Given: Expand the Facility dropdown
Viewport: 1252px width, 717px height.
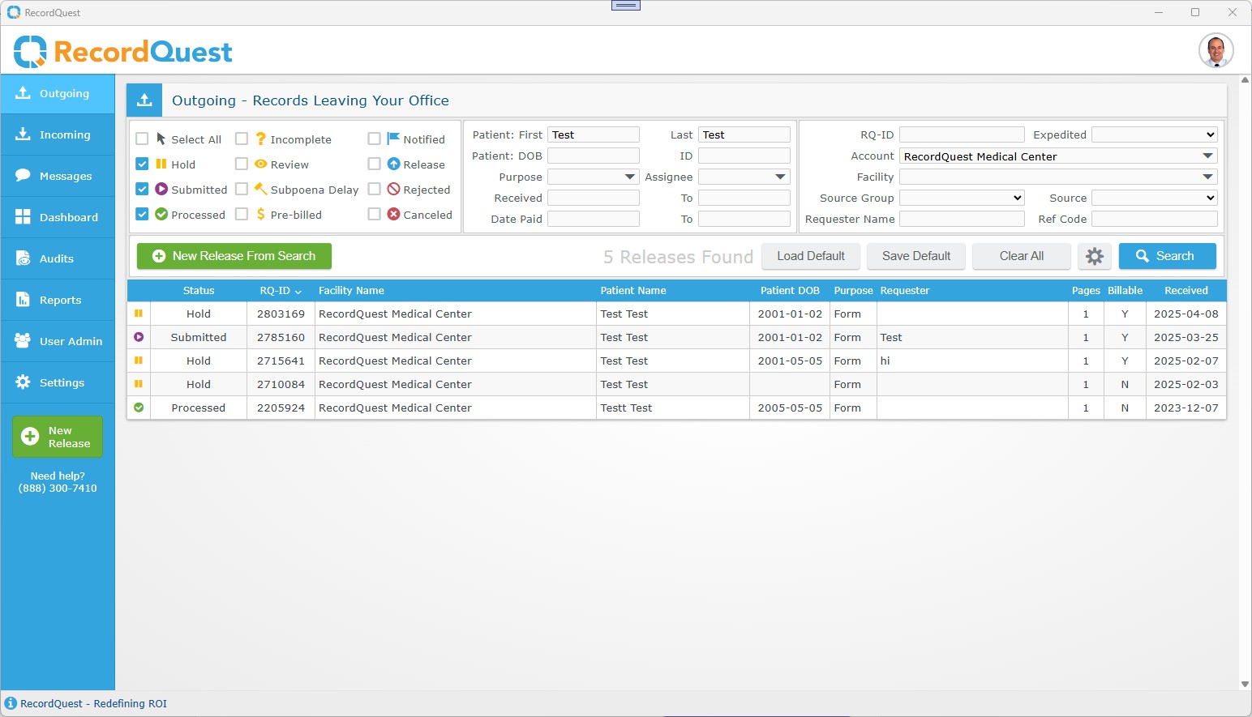Looking at the screenshot, I should (x=1058, y=177).
